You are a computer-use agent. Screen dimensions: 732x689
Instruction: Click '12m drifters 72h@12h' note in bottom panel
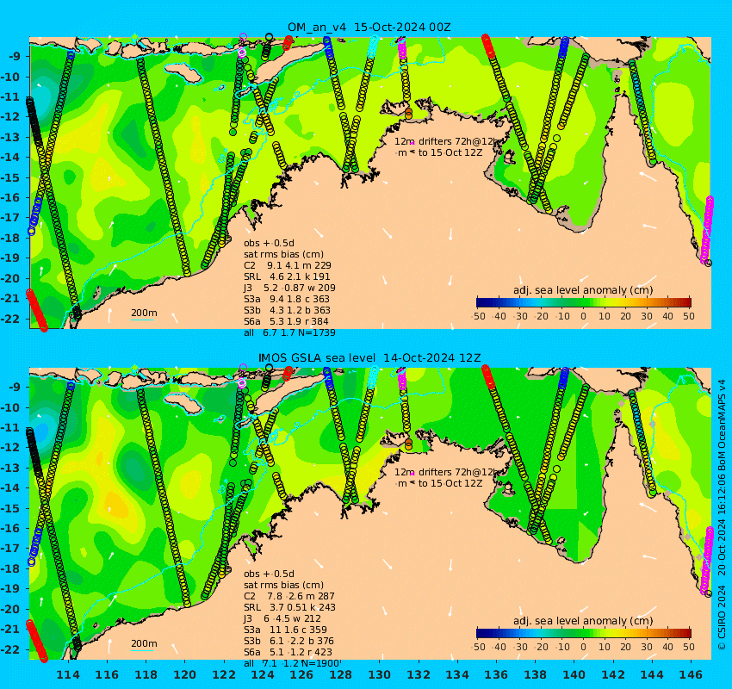[x=447, y=473]
